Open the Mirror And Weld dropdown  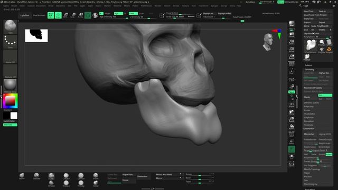point(170,174)
